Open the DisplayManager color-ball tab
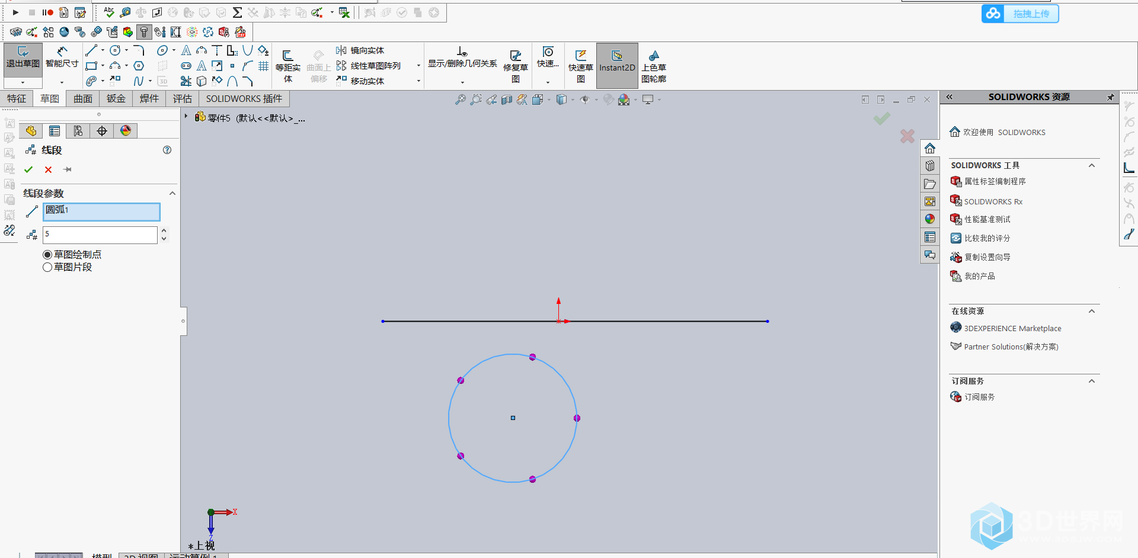The height and width of the screenshot is (558, 1138). 126,131
